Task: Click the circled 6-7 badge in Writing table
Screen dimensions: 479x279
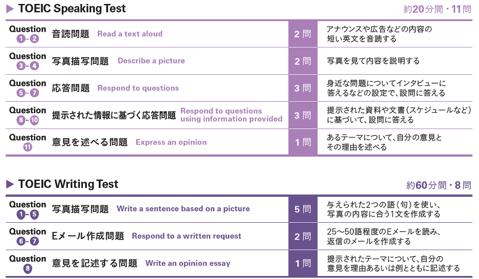Action: [27, 241]
